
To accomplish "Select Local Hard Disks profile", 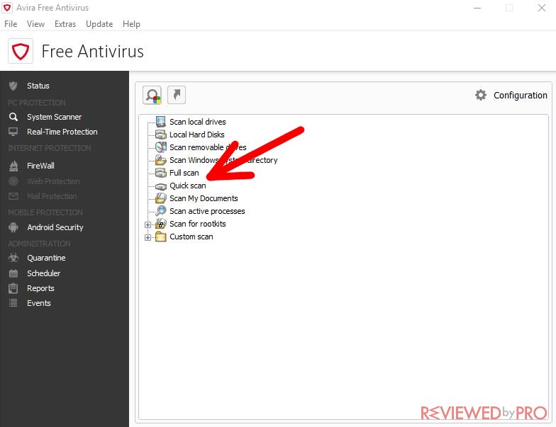I will point(197,135).
